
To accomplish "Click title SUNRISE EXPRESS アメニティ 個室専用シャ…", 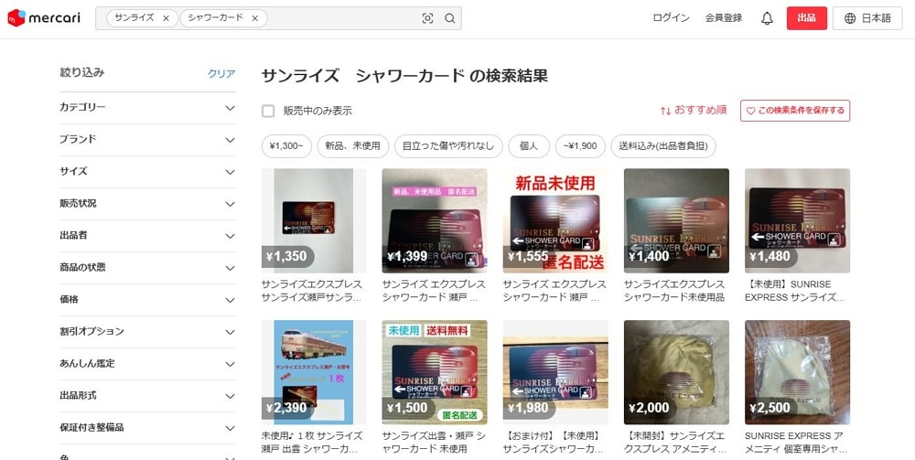I will [797, 443].
